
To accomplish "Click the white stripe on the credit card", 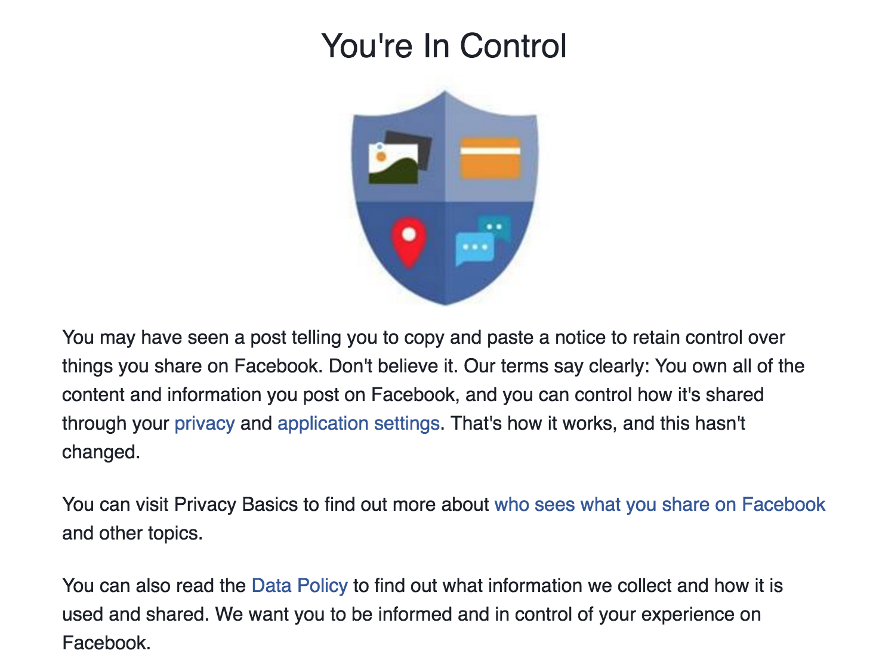I will (490, 151).
